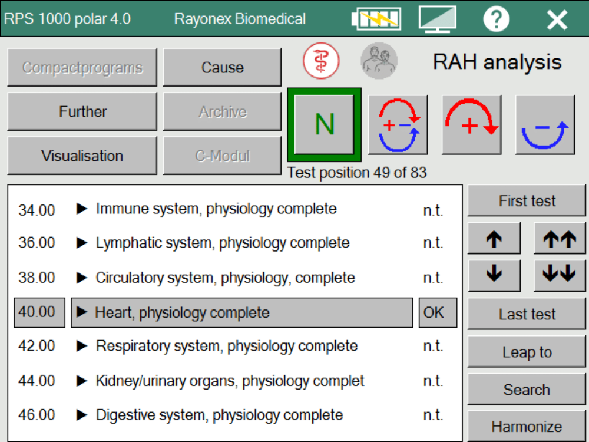Start the Harmonize function
This screenshot has height=442, width=589.
tap(526, 426)
